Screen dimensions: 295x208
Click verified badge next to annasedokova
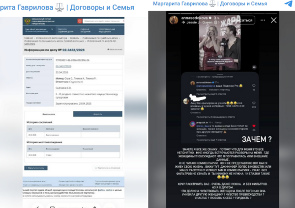click(210, 18)
